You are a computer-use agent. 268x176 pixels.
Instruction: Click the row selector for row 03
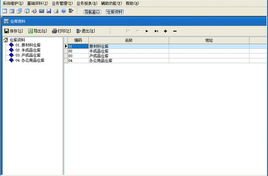click(x=66, y=56)
